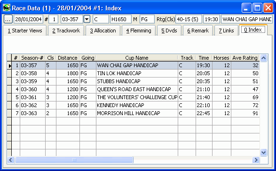Open the Remark tab

click(x=198, y=31)
